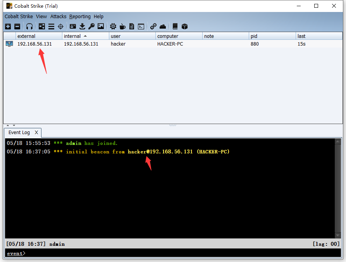
Task: Switch to the target table crosshair icon
Action: (61, 27)
